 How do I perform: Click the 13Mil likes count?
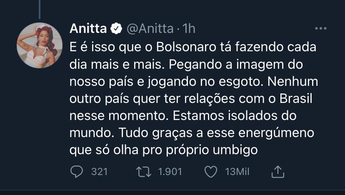237,172
